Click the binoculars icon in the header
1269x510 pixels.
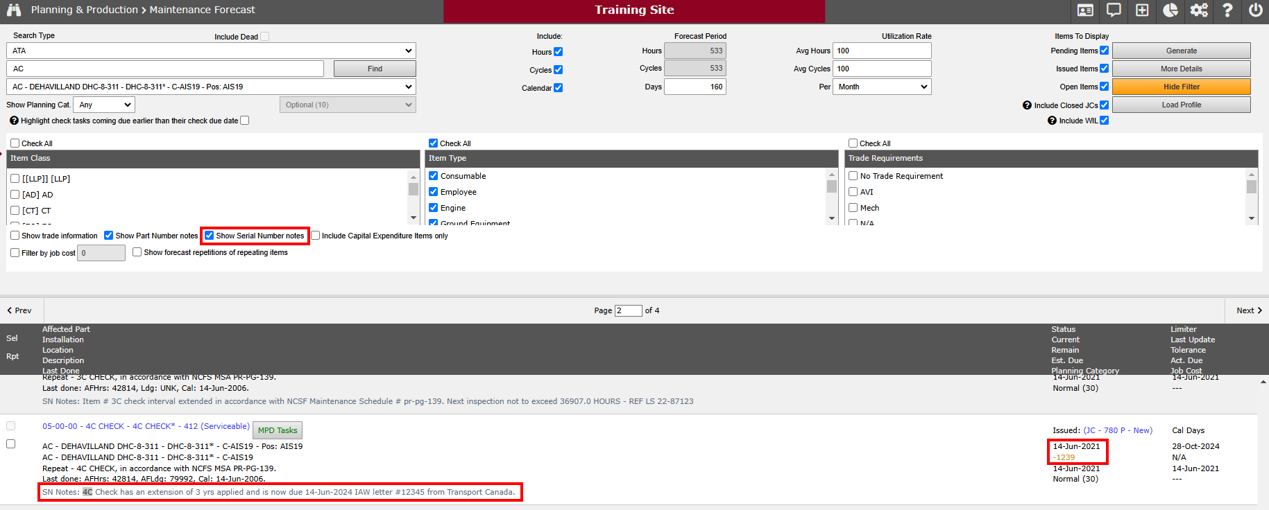[13, 10]
